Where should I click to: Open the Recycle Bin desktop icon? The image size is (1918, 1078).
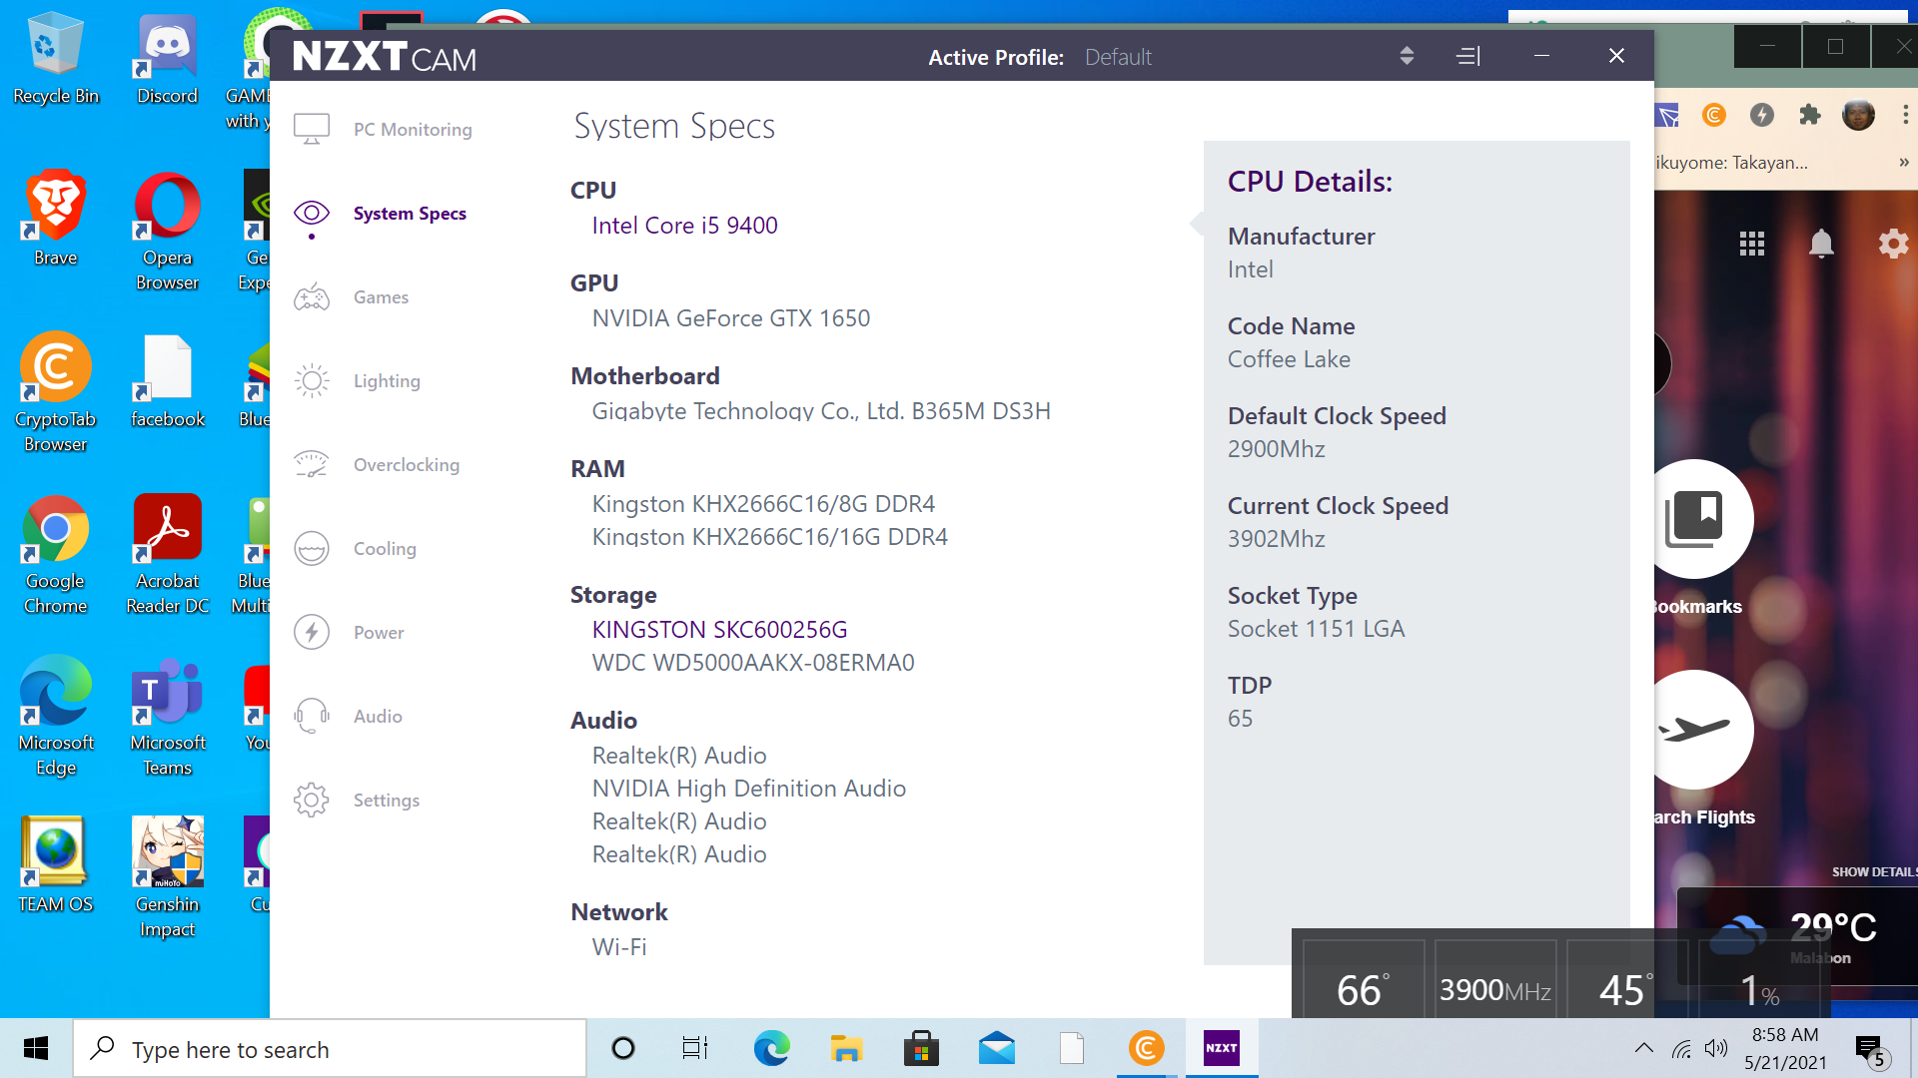pyautogui.click(x=56, y=58)
